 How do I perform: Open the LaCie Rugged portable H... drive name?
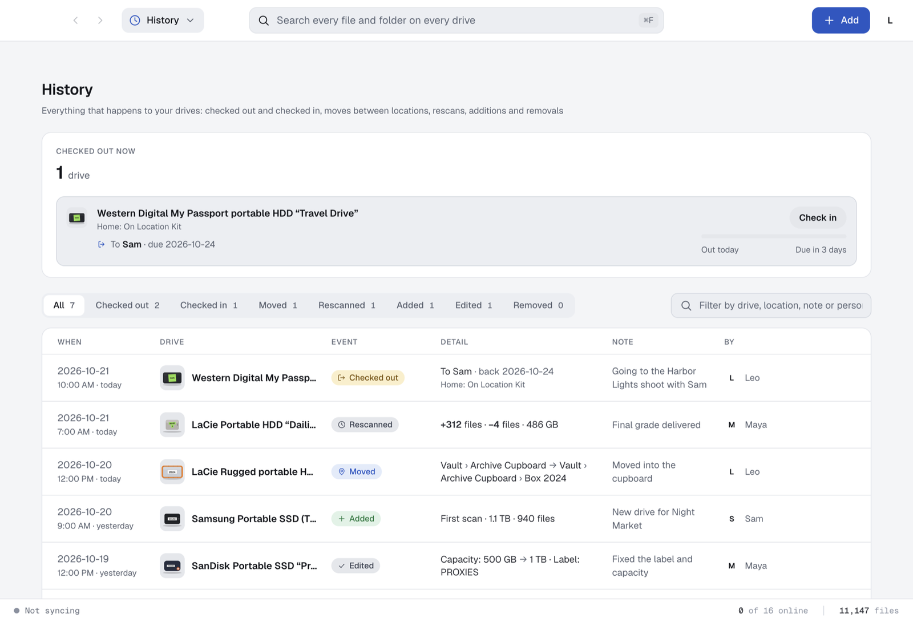(252, 472)
